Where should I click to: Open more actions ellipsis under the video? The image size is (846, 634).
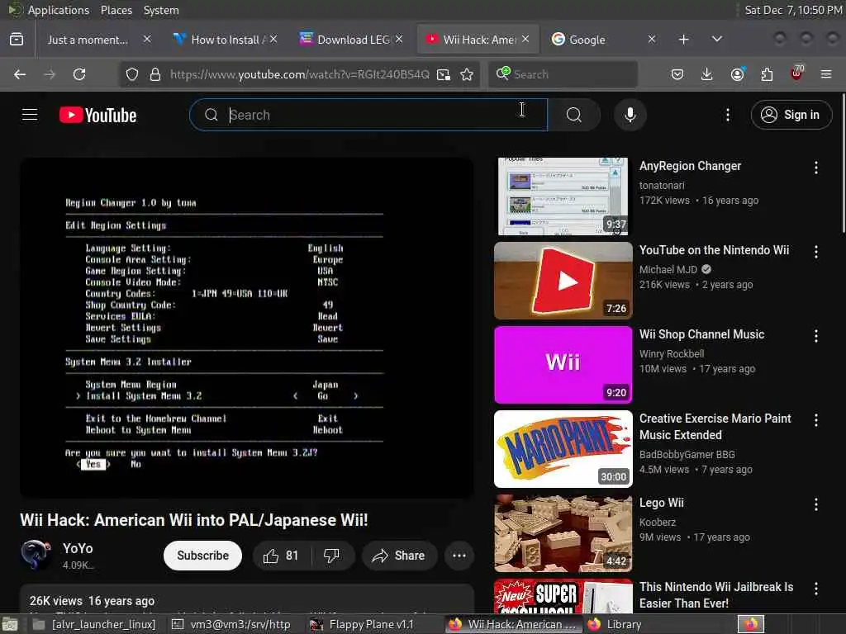459,556
